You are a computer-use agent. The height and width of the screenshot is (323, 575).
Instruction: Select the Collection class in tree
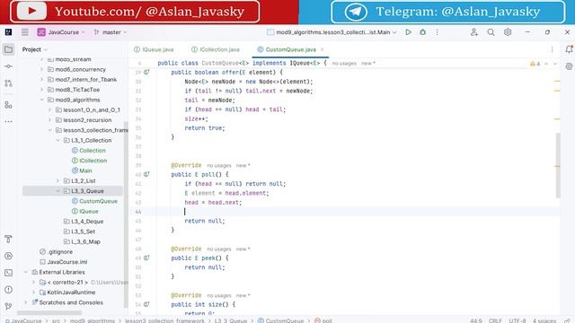88,150
